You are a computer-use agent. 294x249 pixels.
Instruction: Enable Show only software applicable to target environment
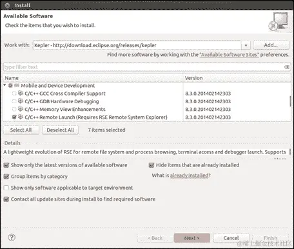coord(6,188)
